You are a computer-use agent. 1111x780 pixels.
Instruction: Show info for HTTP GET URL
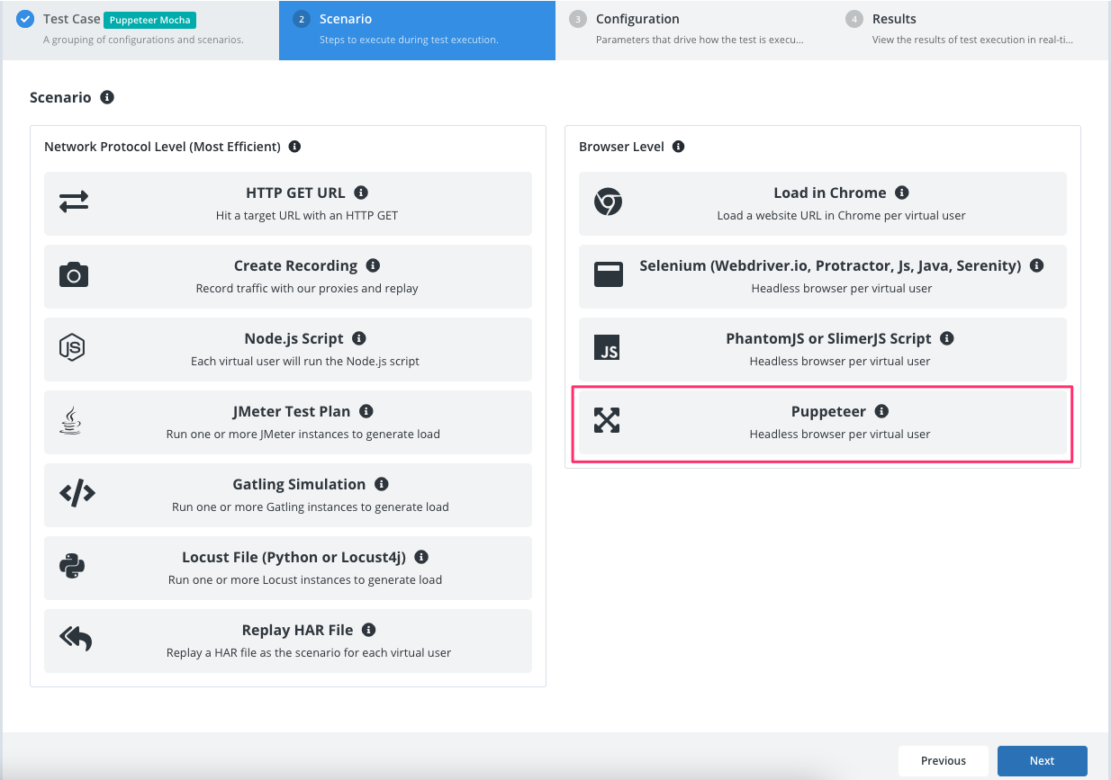click(361, 193)
